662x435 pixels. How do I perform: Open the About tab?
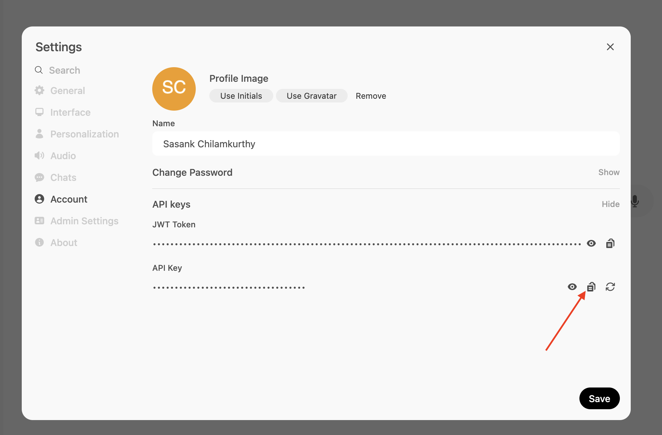[56, 243]
